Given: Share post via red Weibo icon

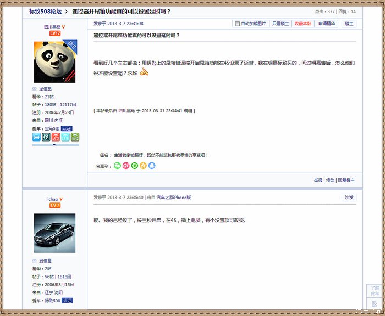Looking at the screenshot, I should tap(126, 166).
